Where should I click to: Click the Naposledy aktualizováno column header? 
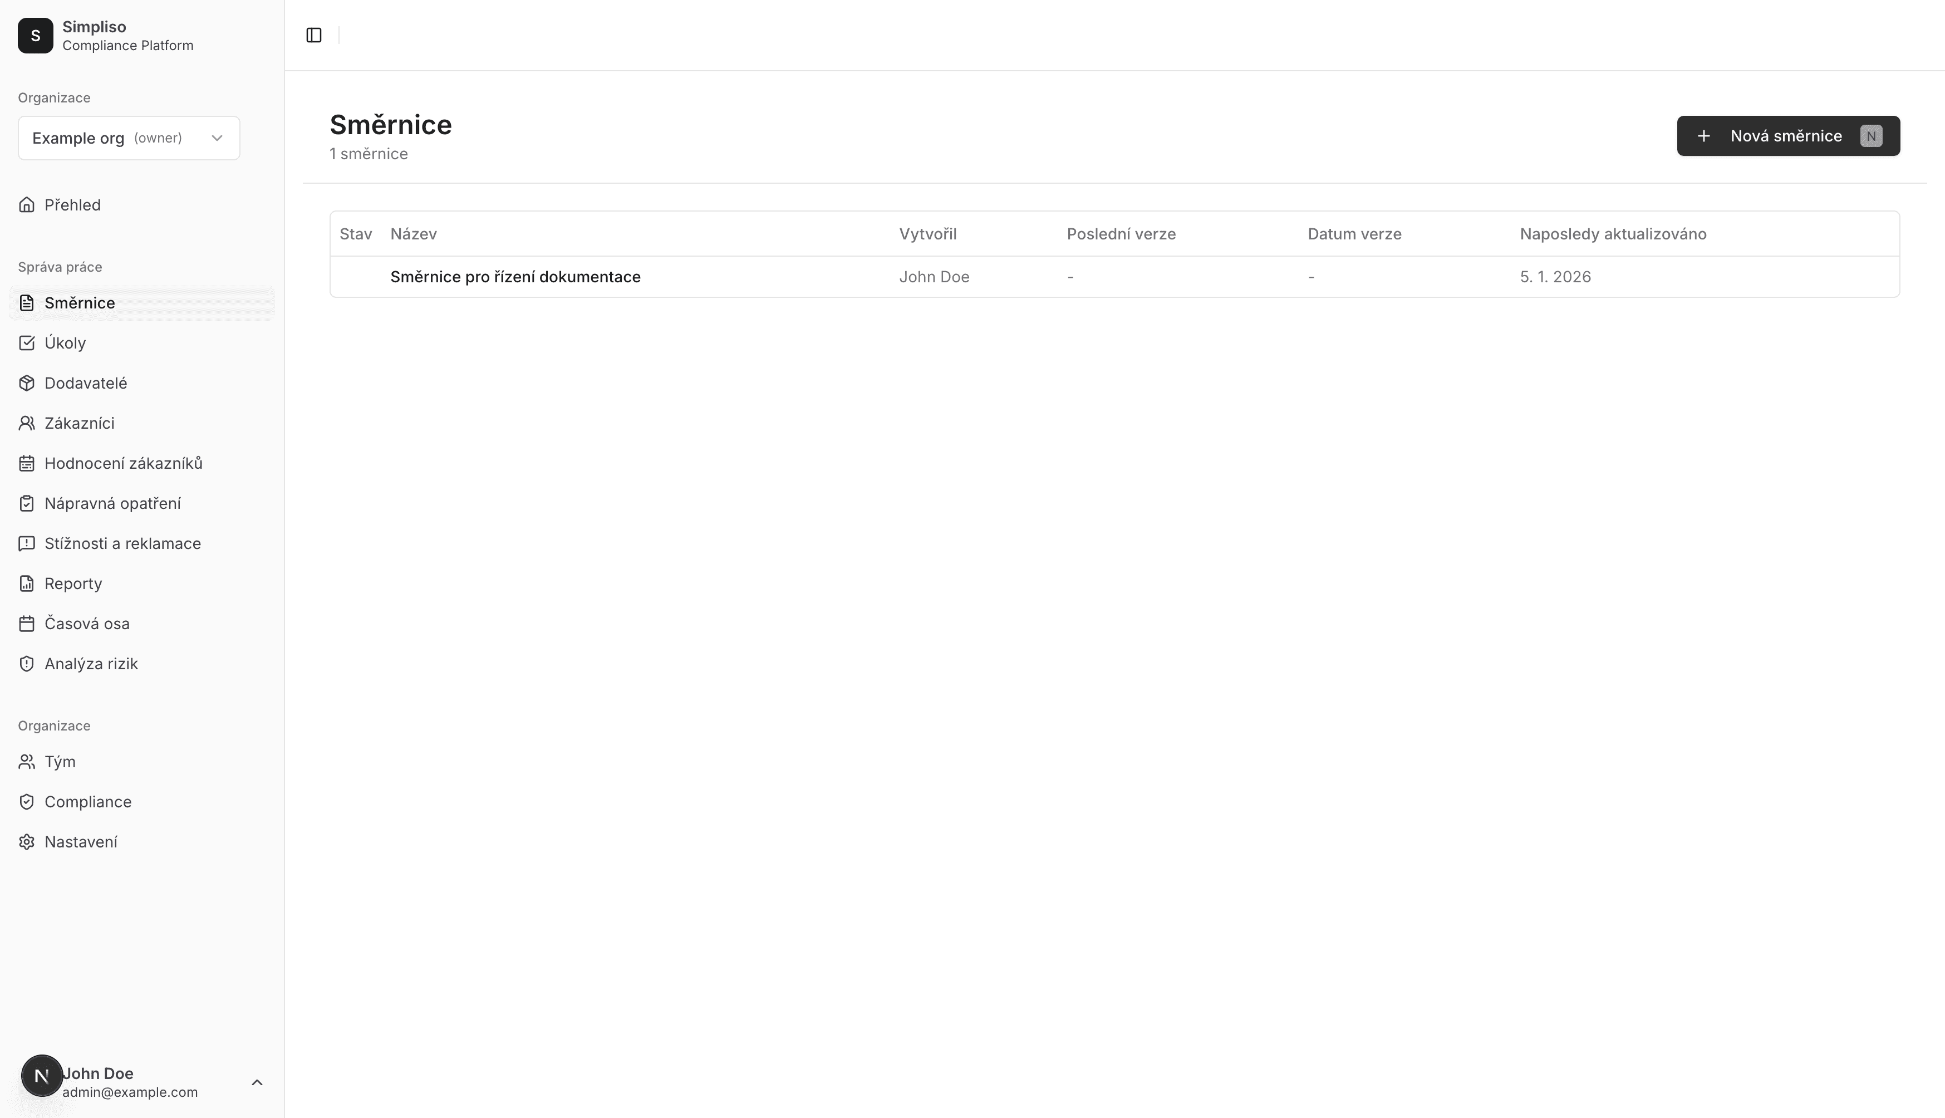click(x=1613, y=234)
